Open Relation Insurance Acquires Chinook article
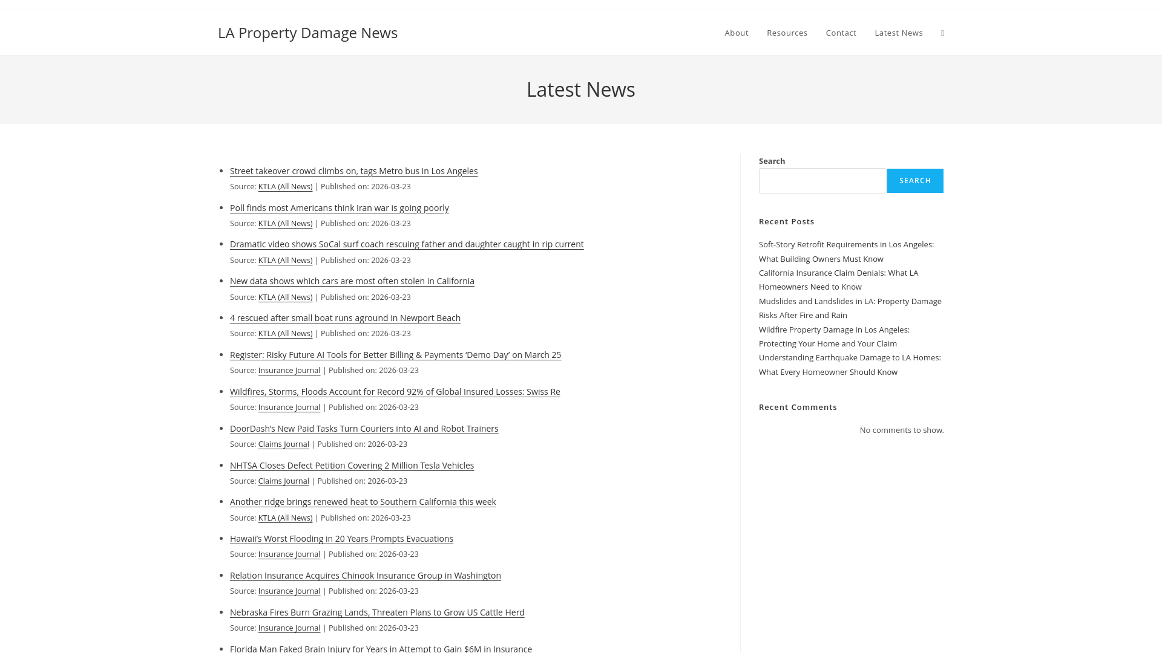This screenshot has height=653, width=1162. 365,576
